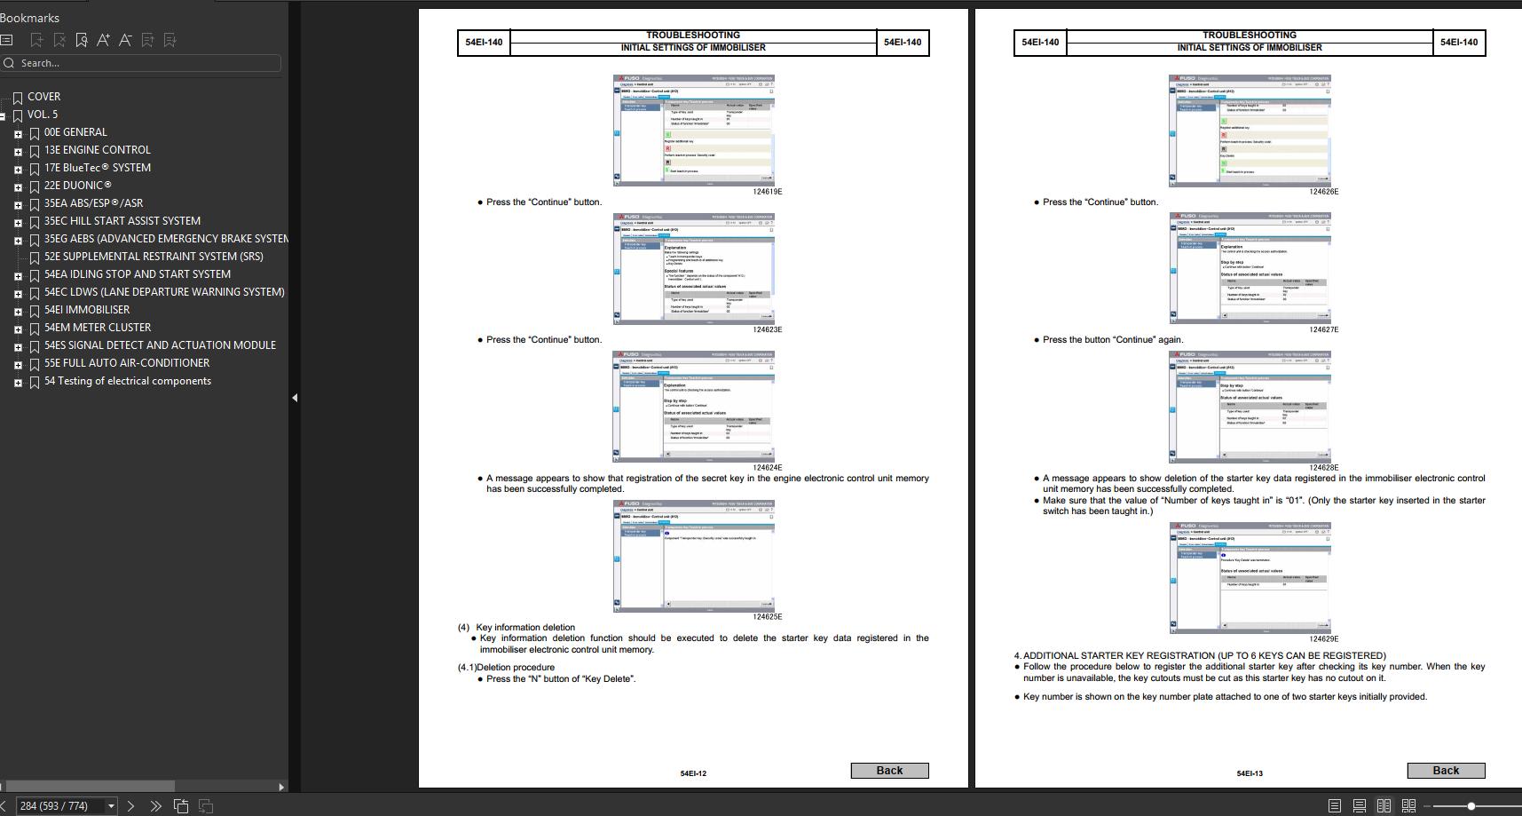This screenshot has width=1522, height=816.
Task: Decrease bookmark text size
Action: 125,40
